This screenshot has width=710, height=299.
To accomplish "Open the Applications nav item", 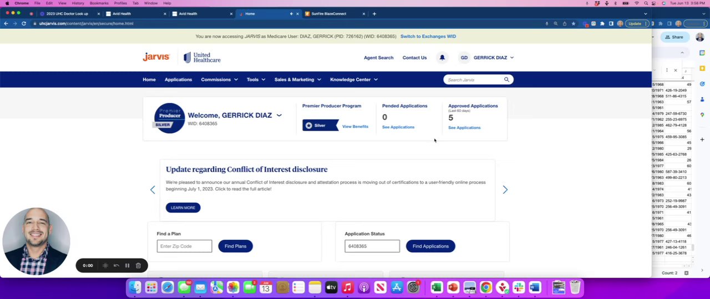I will [178, 80].
